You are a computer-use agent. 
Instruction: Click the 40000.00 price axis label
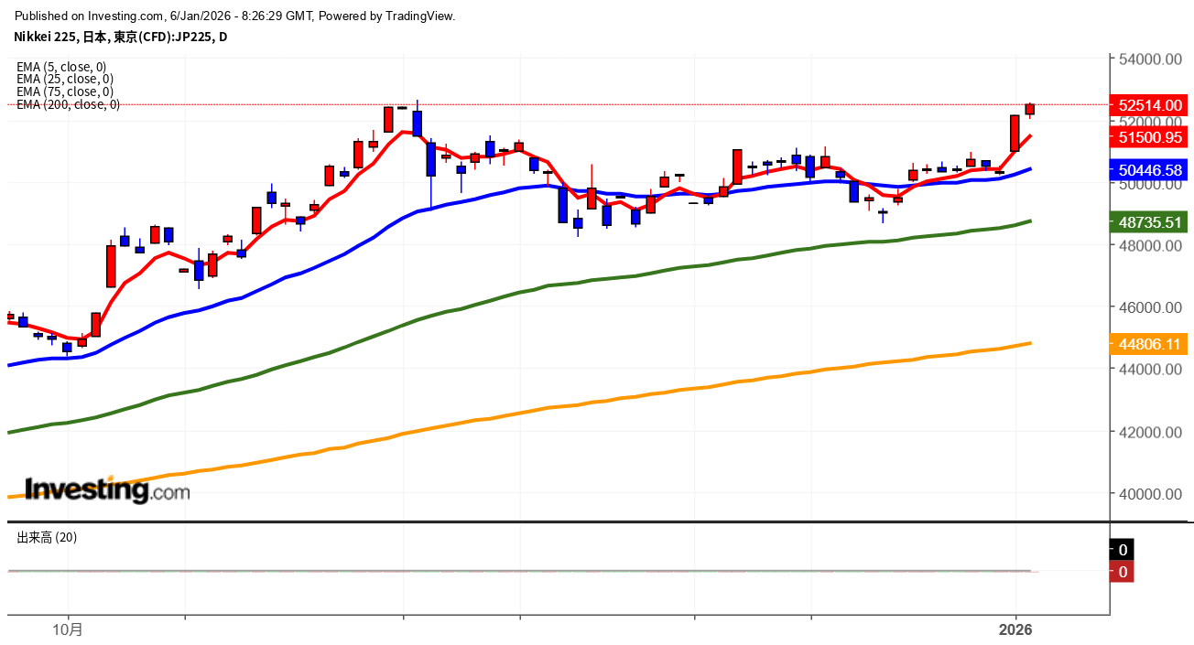[1151, 494]
